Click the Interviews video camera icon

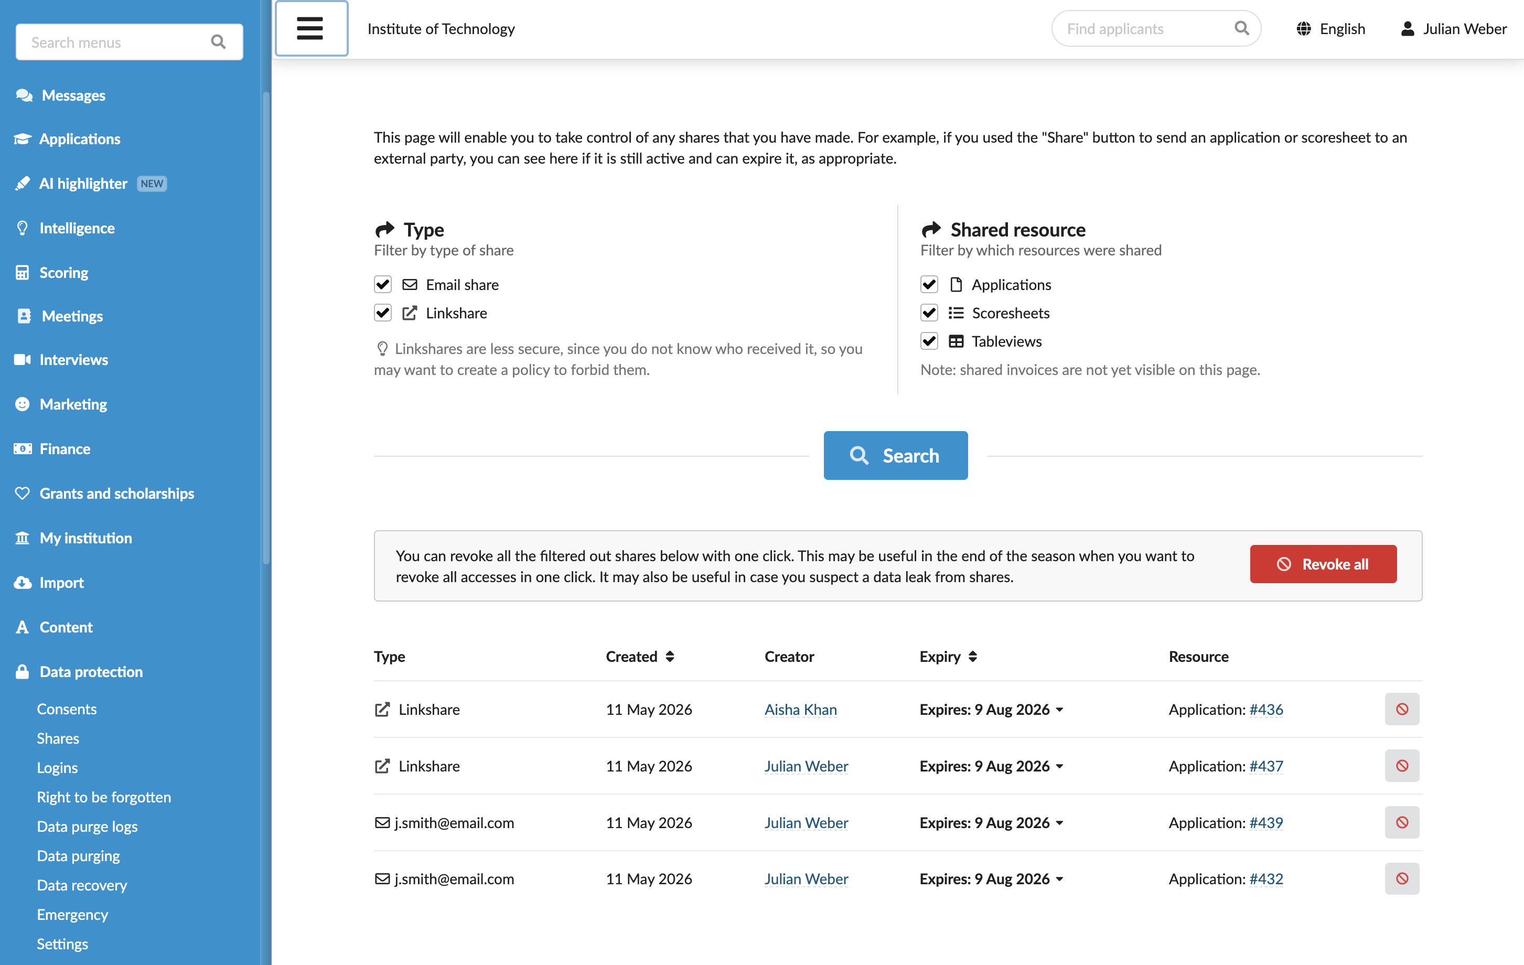(22, 359)
